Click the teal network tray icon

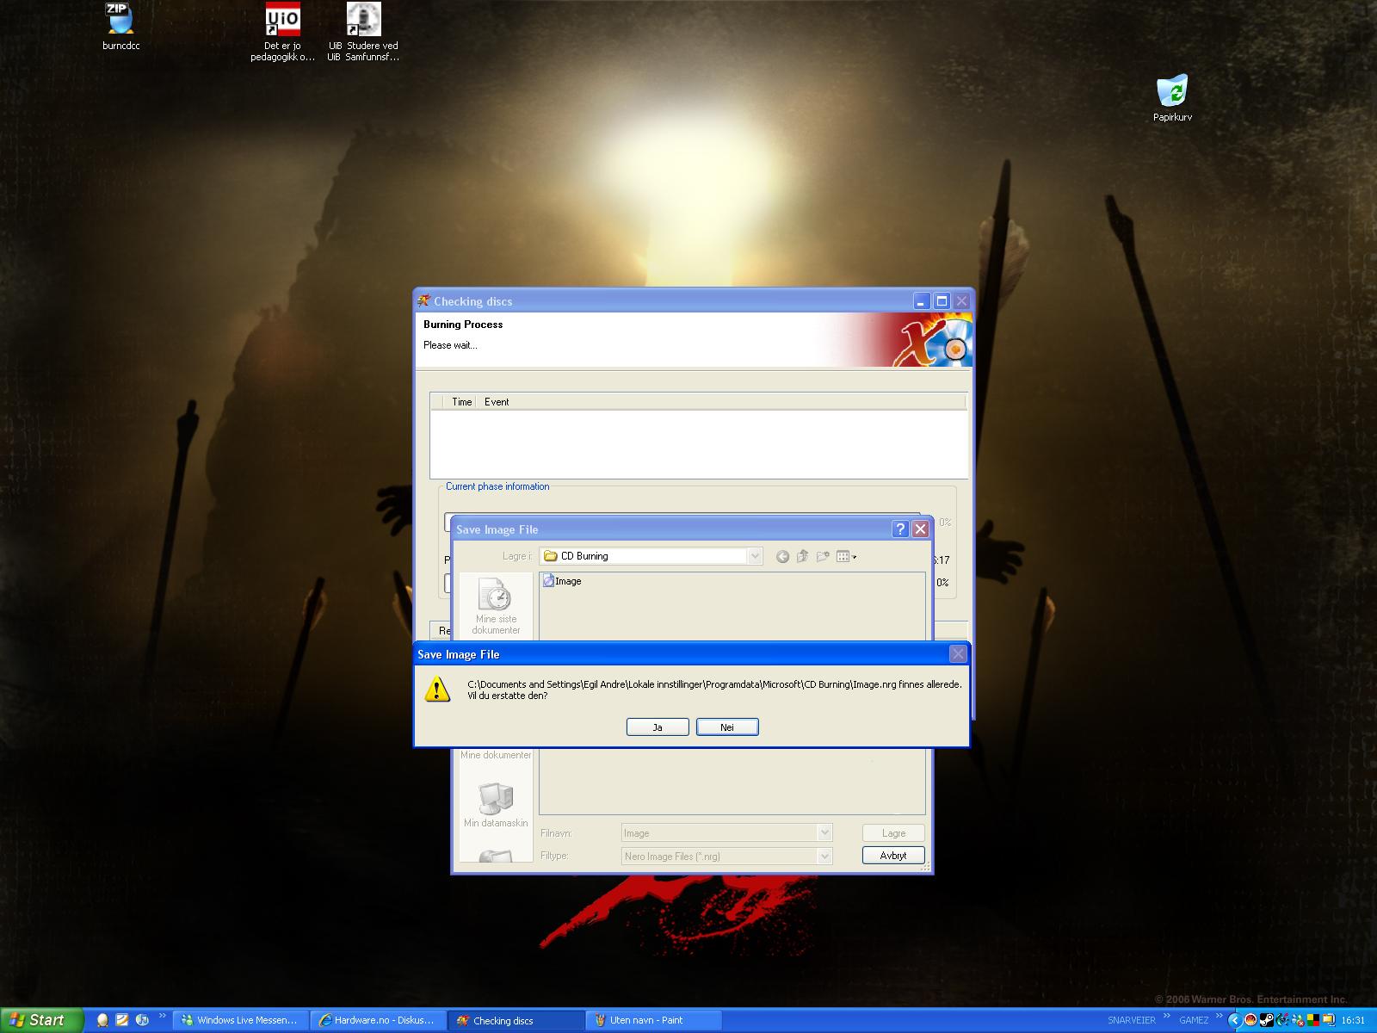click(1282, 1020)
